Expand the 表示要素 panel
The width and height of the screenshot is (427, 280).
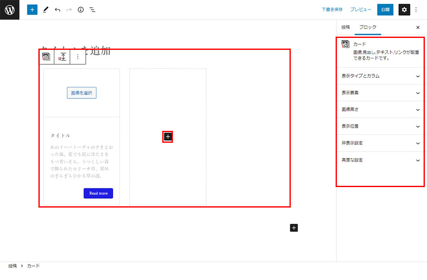coord(380,92)
